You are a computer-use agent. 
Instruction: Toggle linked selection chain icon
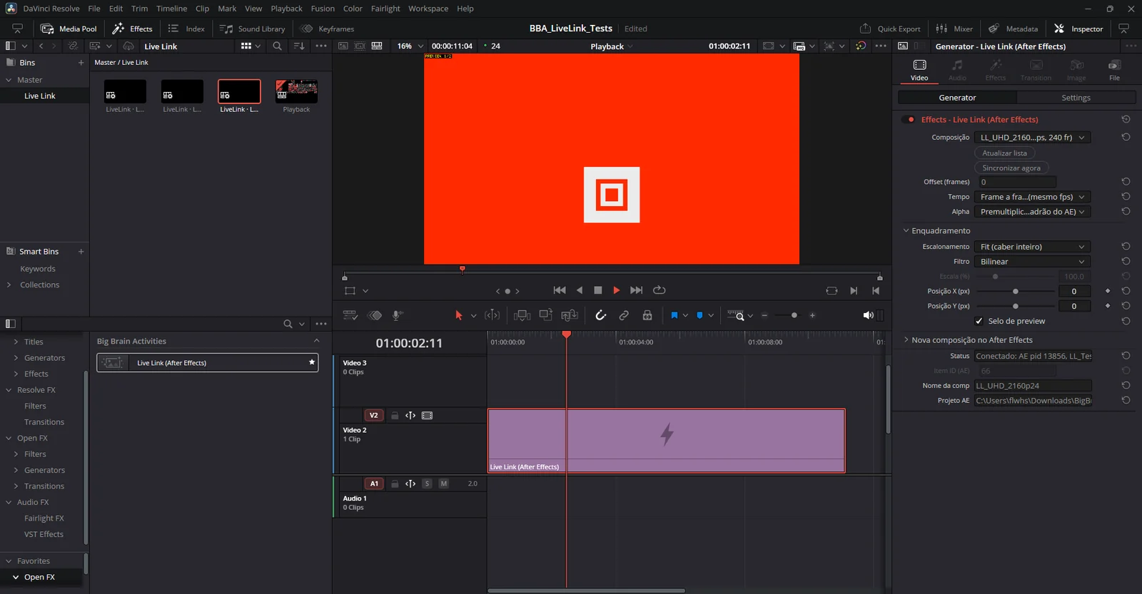624,315
